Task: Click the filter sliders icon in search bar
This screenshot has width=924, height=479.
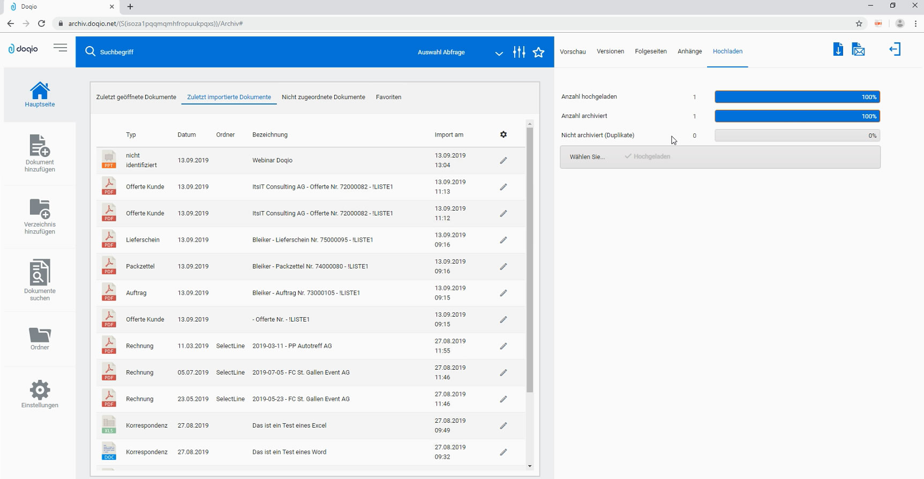Action: [519, 52]
